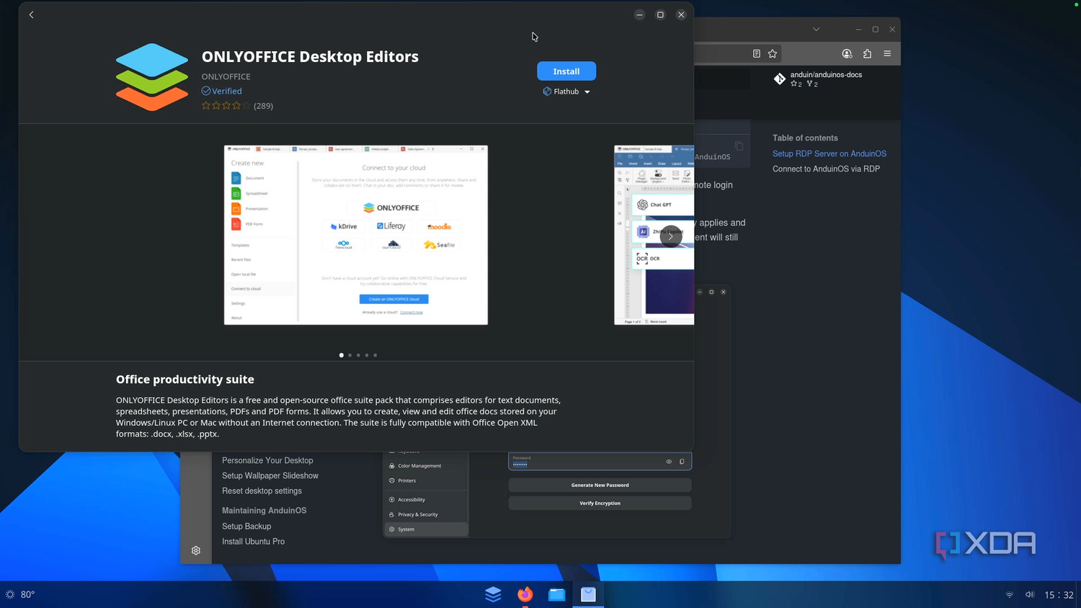The width and height of the screenshot is (1081, 608).
Task: Select Accessibility in the settings sidebar
Action: (x=426, y=499)
